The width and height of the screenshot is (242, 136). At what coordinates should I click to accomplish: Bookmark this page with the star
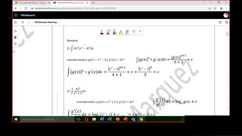coord(215,8)
